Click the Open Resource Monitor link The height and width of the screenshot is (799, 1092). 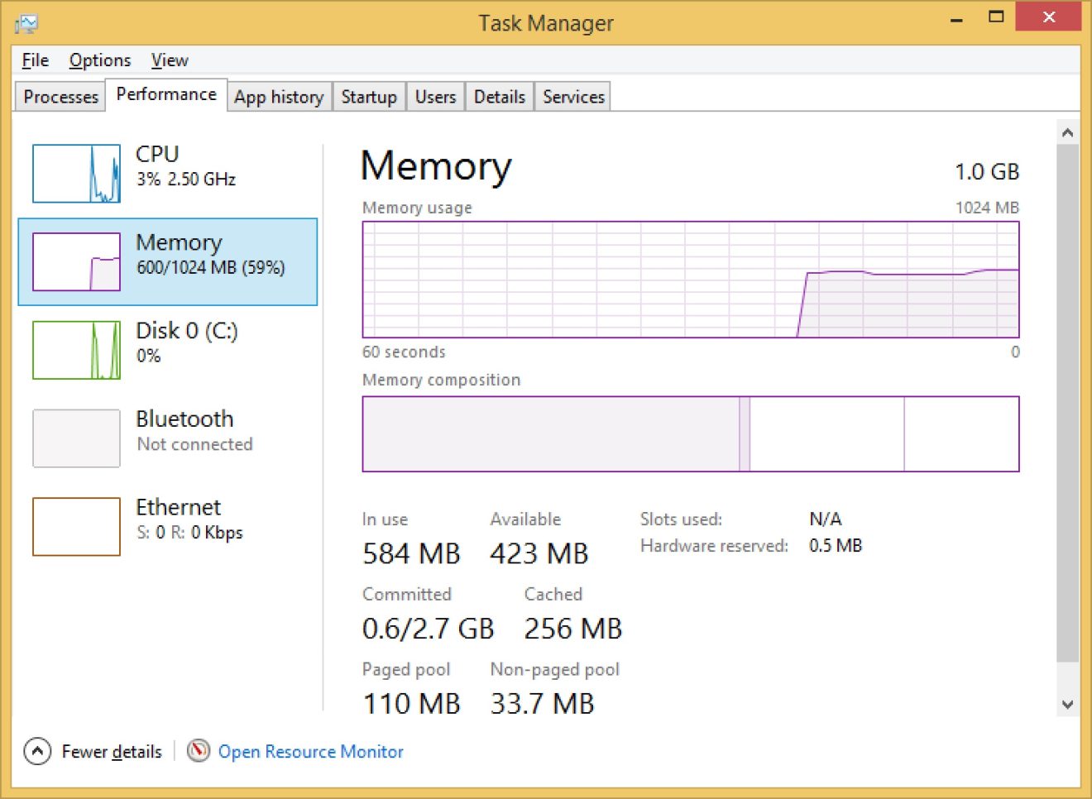pos(311,751)
